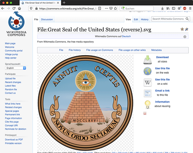Click the tracking protection shield icon
This screenshot has width=193, height=153.
point(31,8)
